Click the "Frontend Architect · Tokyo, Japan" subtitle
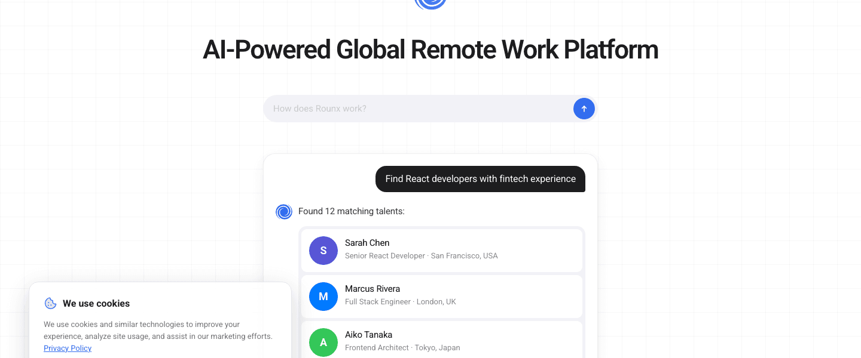This screenshot has height=358, width=861. pyautogui.click(x=402, y=348)
